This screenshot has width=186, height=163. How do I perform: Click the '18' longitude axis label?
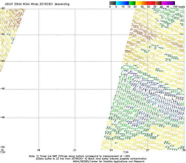coord(38,150)
